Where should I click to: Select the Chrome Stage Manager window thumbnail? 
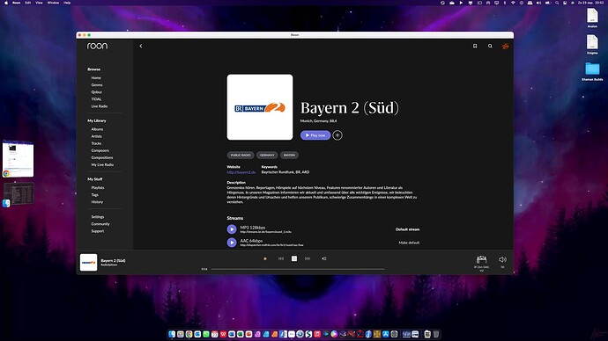(x=19, y=159)
